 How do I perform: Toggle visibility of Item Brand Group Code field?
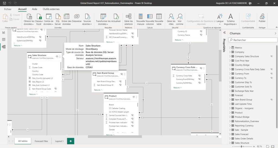55,89
